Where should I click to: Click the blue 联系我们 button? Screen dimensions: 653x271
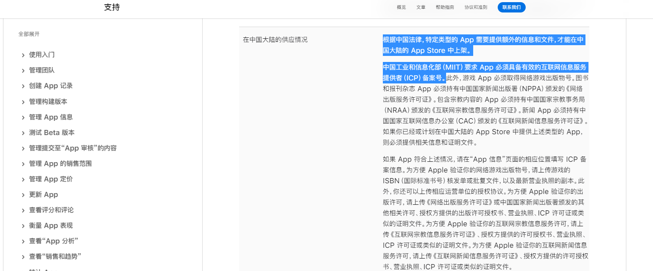(511, 7)
